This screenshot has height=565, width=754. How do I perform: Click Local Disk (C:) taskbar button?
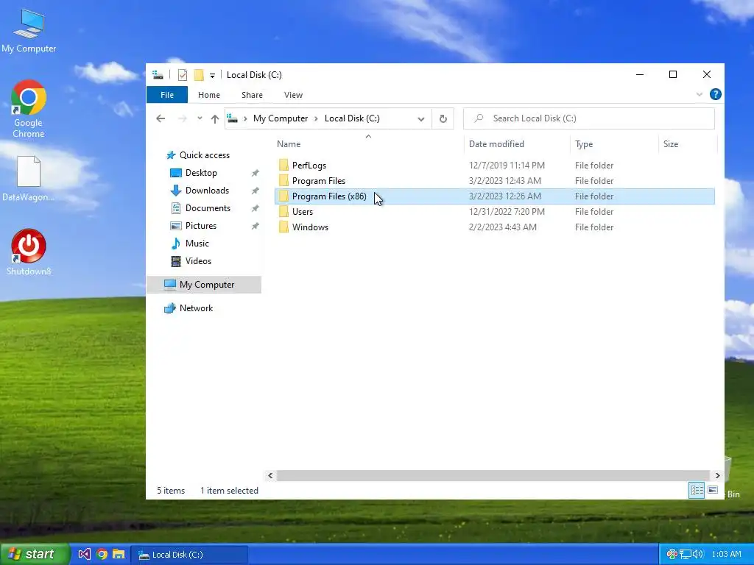189,555
